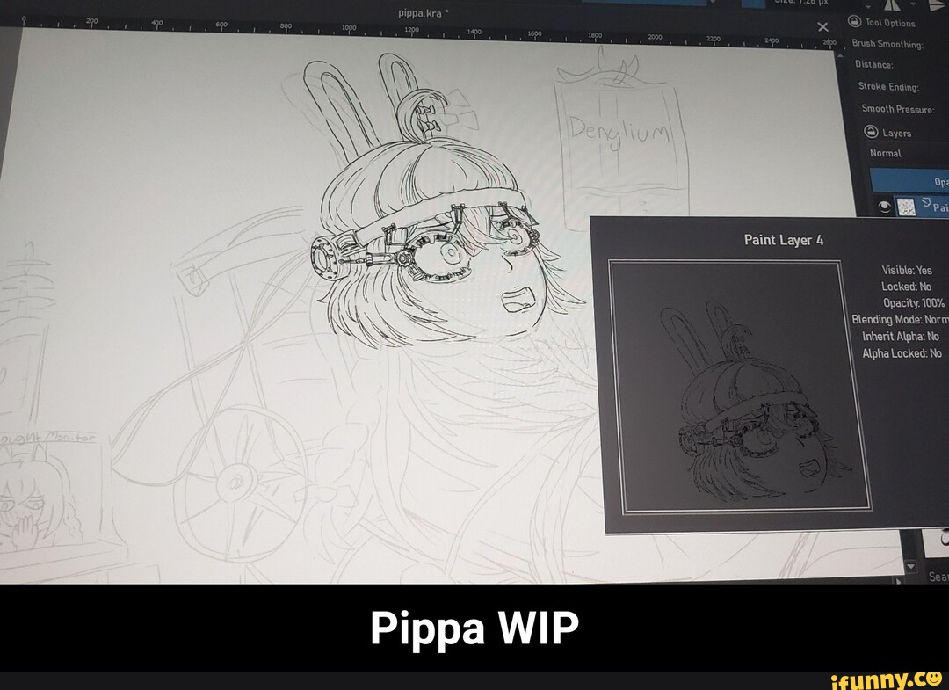Switch to the pippa.kra document tab

[x=424, y=13]
